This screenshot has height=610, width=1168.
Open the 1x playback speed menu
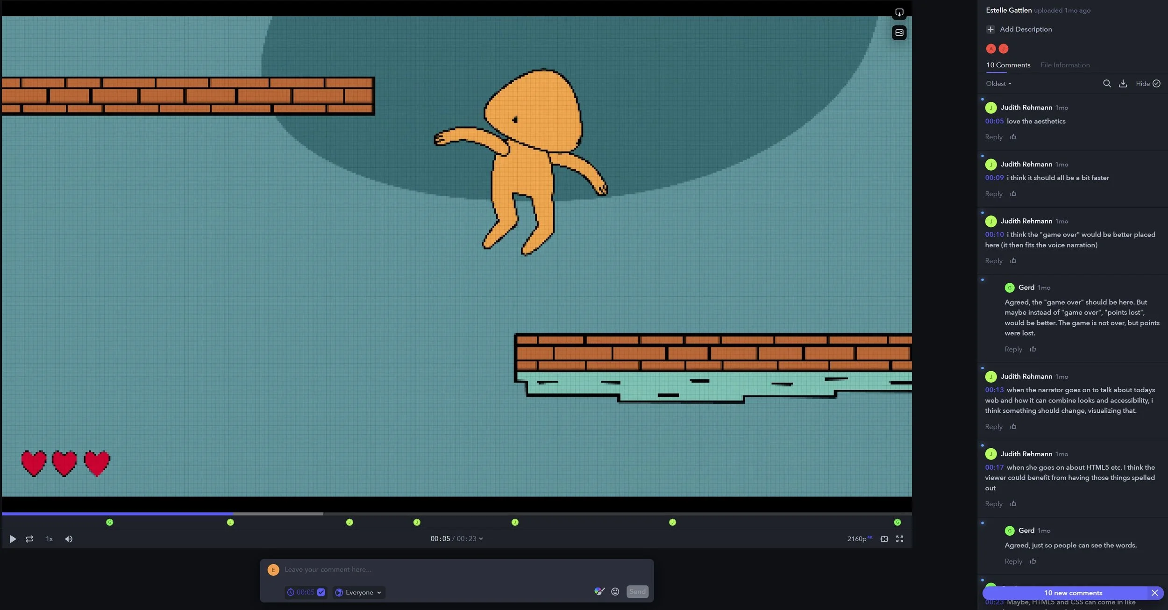(49, 539)
